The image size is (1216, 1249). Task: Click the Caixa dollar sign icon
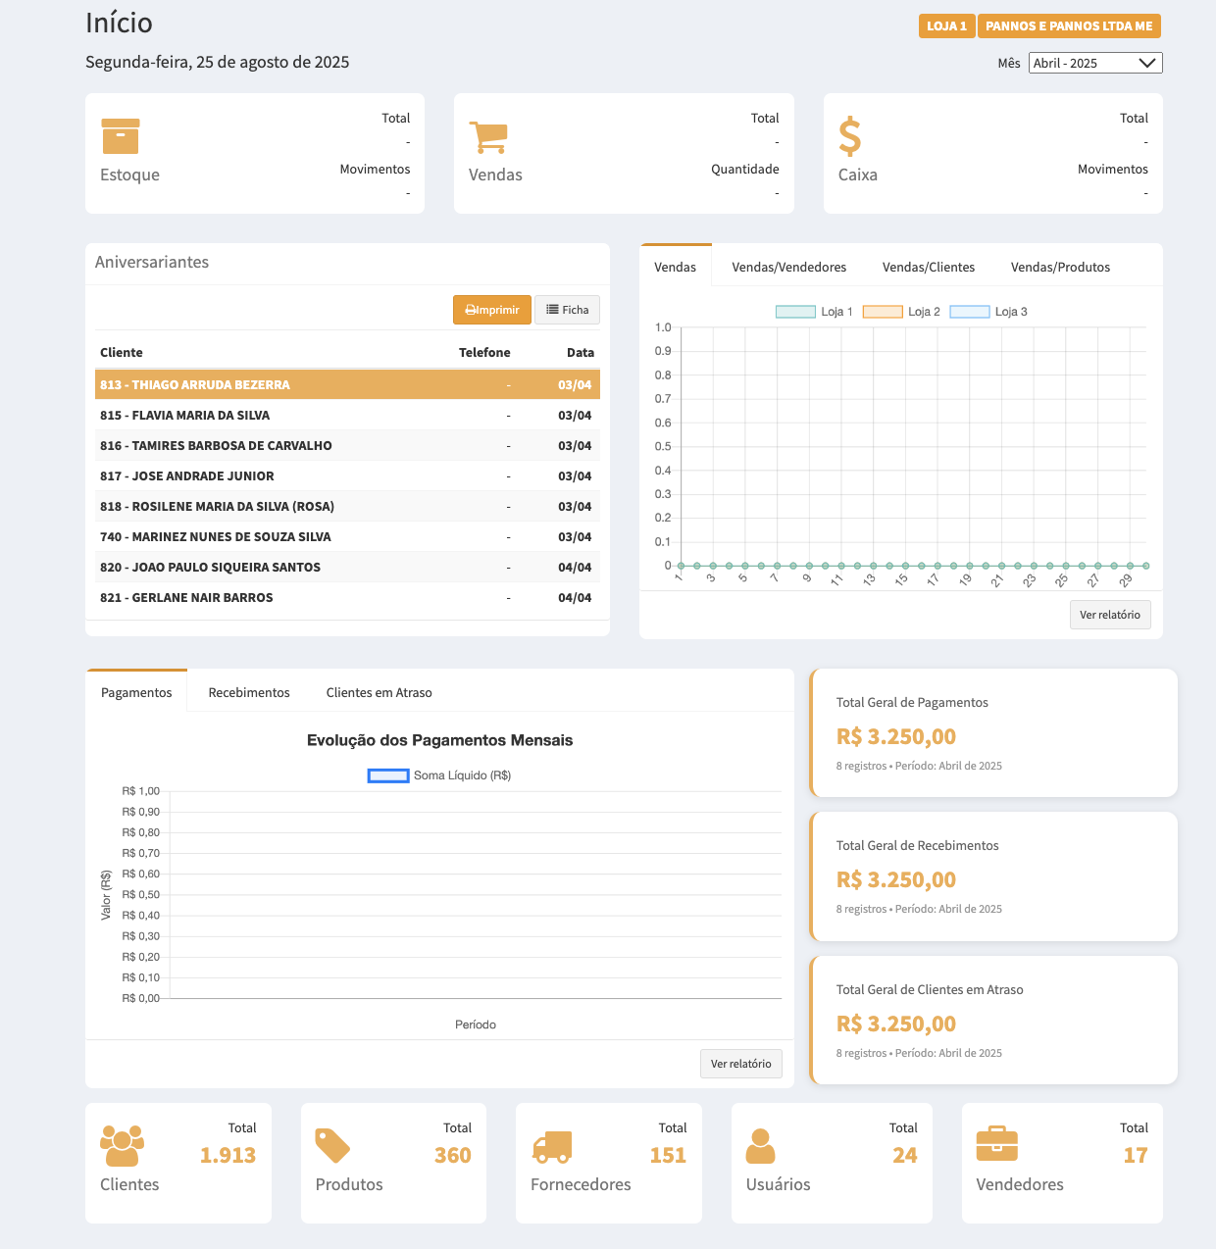coord(849,136)
